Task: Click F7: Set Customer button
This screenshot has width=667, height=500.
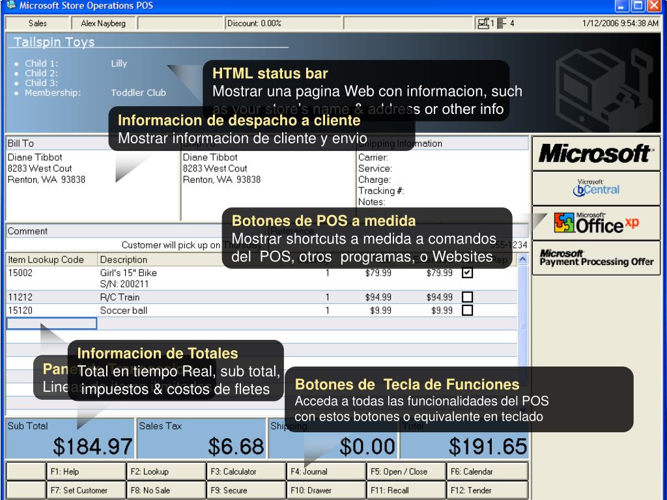Action: 86,490
